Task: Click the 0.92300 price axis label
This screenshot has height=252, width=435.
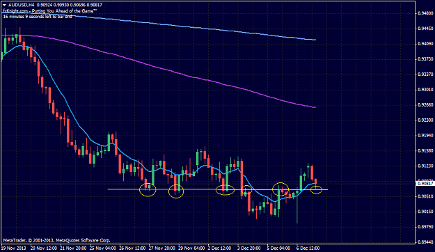Action: (426, 120)
